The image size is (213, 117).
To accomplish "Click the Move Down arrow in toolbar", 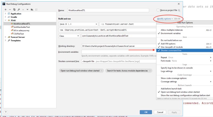I will pyautogui.click(x=27, y=10).
